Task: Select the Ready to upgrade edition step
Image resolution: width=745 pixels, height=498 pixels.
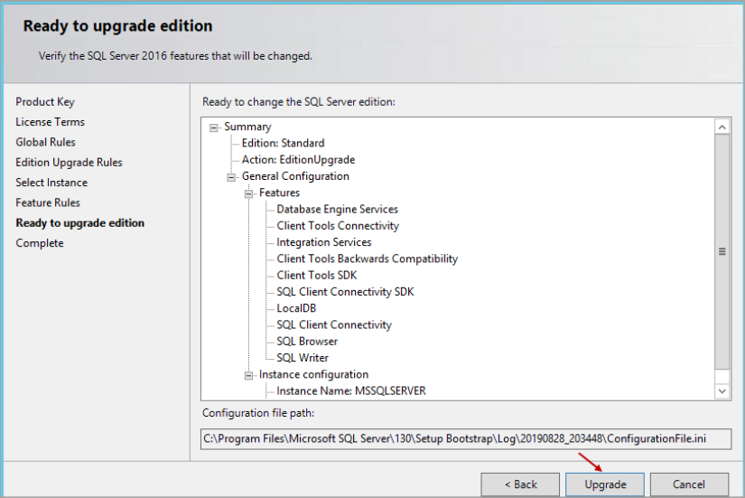Action: pos(79,223)
